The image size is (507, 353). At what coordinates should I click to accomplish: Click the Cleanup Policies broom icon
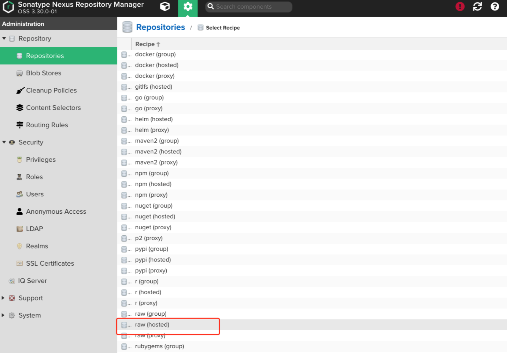[20, 90]
